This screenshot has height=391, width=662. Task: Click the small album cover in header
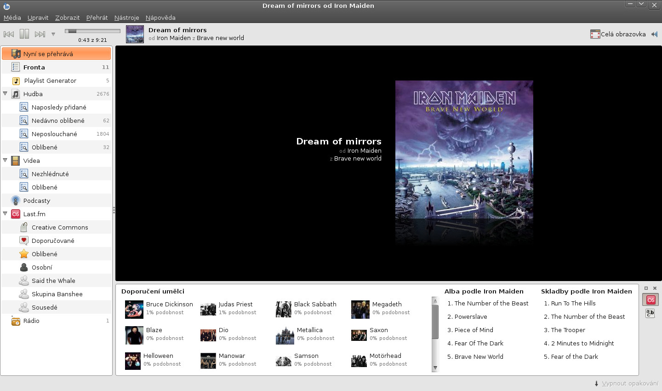(135, 34)
